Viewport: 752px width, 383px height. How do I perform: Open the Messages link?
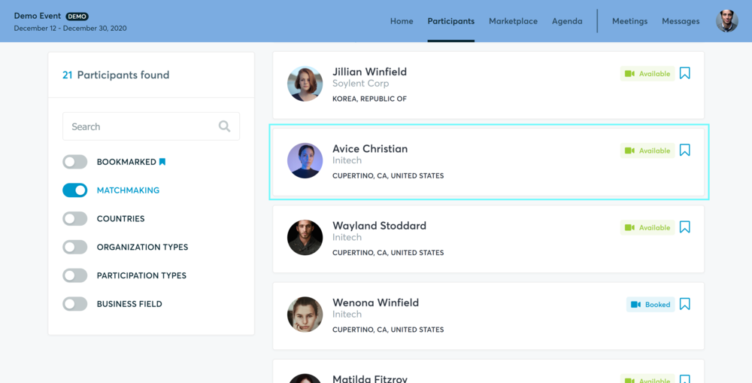coord(681,21)
